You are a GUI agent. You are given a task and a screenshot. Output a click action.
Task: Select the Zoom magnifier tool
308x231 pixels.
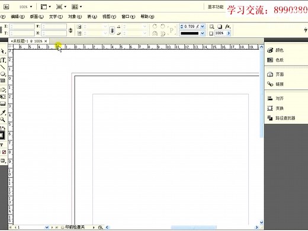click(3, 120)
